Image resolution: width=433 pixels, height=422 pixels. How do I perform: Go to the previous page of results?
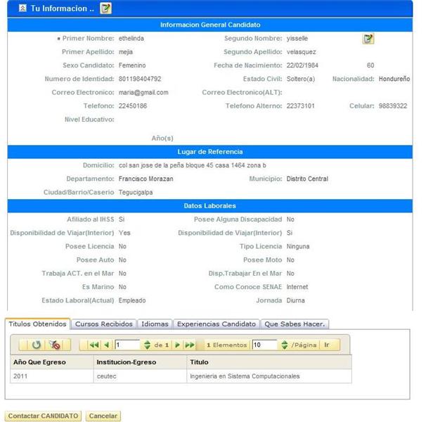tap(107, 345)
